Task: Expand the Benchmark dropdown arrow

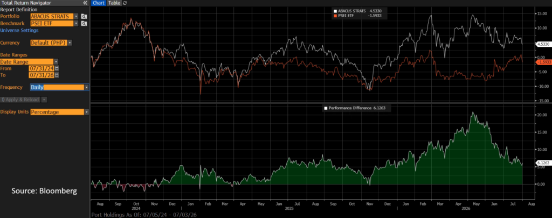Action: point(76,24)
